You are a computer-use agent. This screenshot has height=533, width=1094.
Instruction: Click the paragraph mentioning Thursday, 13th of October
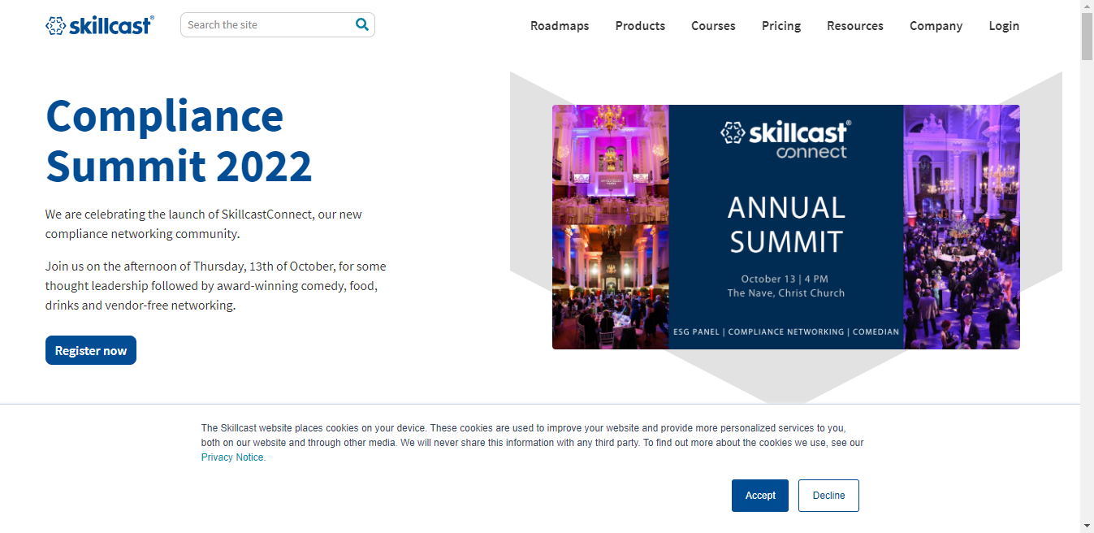point(216,286)
